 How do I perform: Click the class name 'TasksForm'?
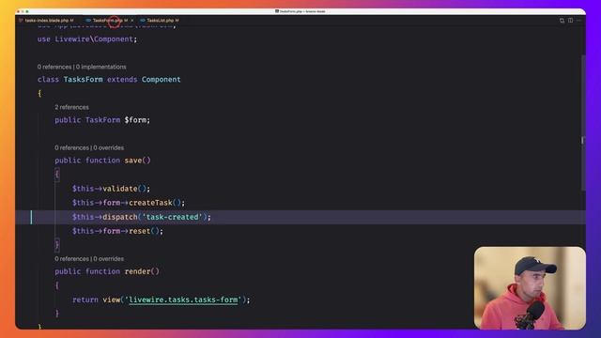click(x=84, y=79)
